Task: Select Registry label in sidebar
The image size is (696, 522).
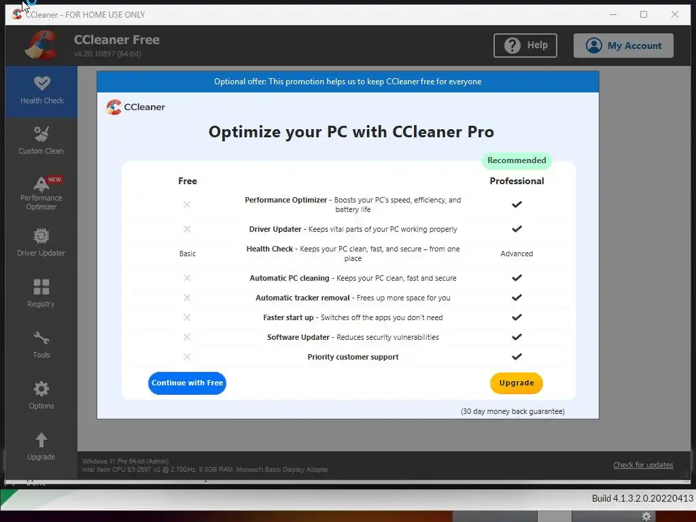Action: click(x=41, y=304)
